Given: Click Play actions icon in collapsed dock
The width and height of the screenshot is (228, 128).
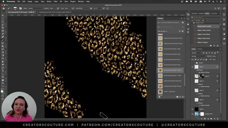Looking at the screenshot, I should click(x=188, y=24).
